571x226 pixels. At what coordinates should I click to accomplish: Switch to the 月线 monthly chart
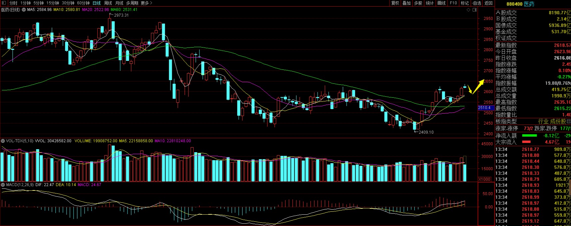[119, 3]
